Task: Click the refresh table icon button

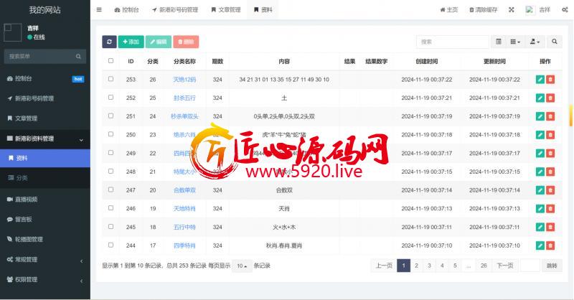Action: (x=109, y=42)
